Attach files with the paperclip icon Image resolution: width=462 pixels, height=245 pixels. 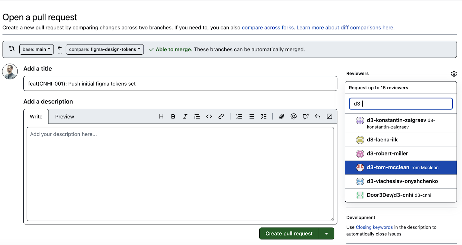pos(282,116)
